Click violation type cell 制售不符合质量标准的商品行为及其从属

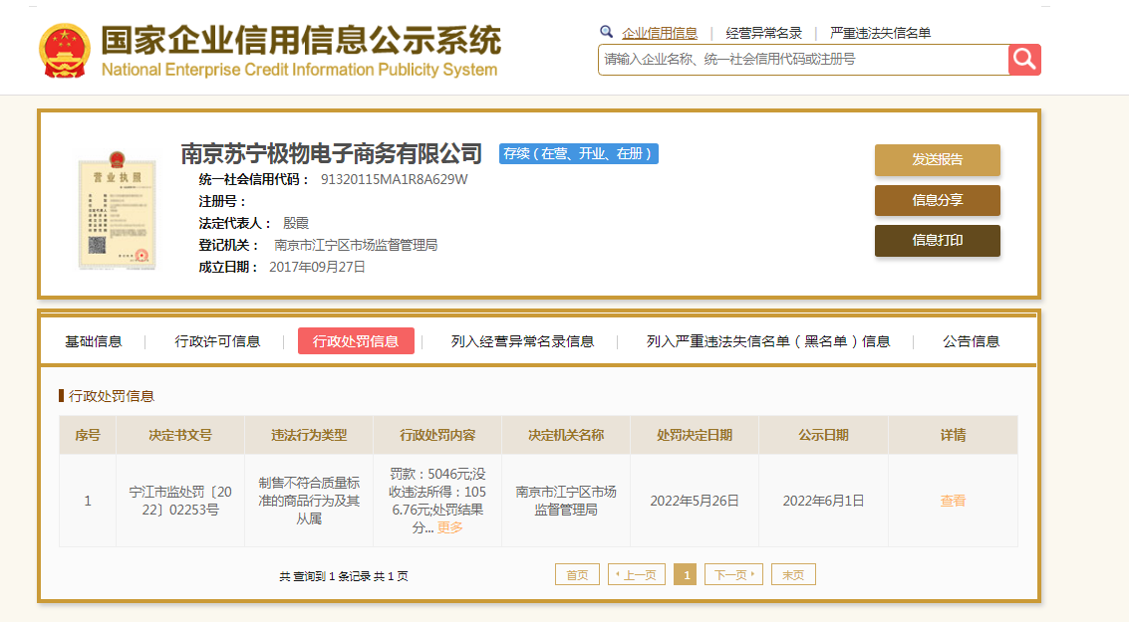(309, 501)
